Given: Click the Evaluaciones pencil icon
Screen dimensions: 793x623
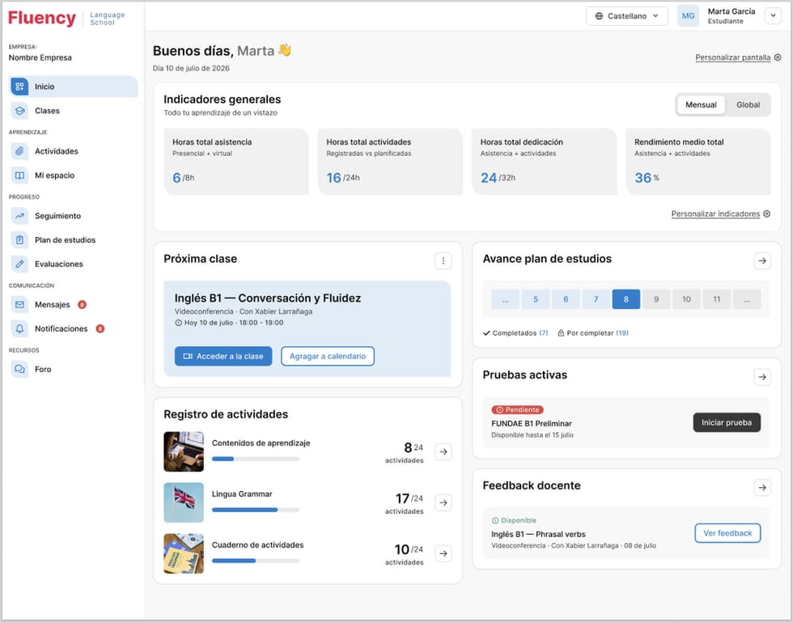Looking at the screenshot, I should [x=19, y=264].
